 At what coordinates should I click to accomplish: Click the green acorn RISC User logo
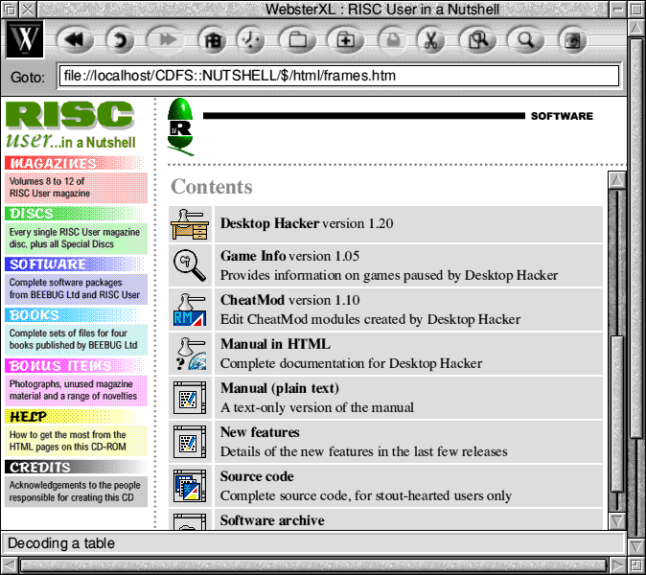[x=180, y=126]
